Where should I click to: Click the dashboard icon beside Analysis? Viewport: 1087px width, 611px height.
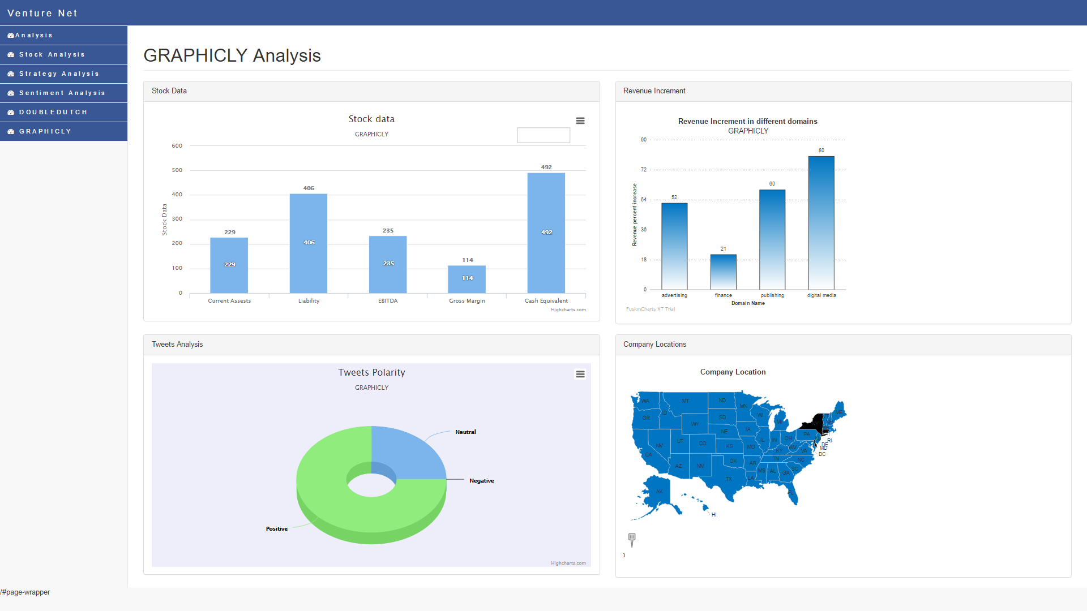[x=11, y=36]
